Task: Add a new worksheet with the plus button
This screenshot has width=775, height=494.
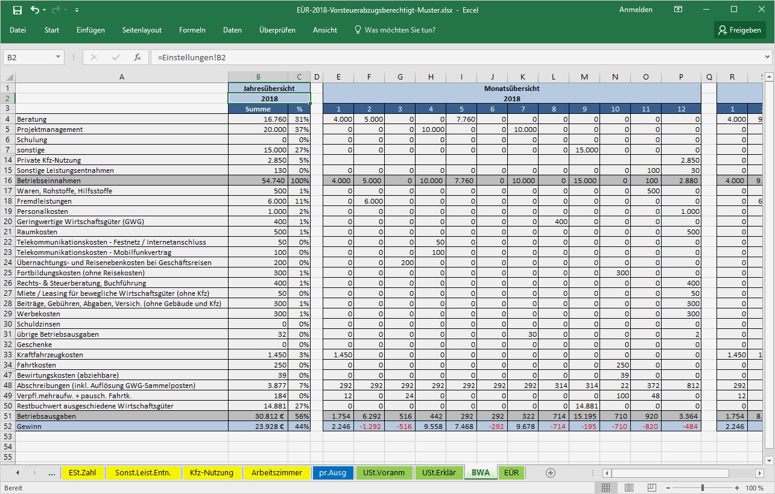Action: pyautogui.click(x=550, y=473)
